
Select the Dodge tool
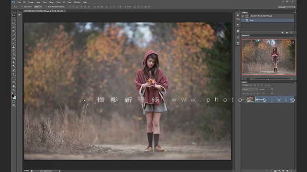click(14, 66)
